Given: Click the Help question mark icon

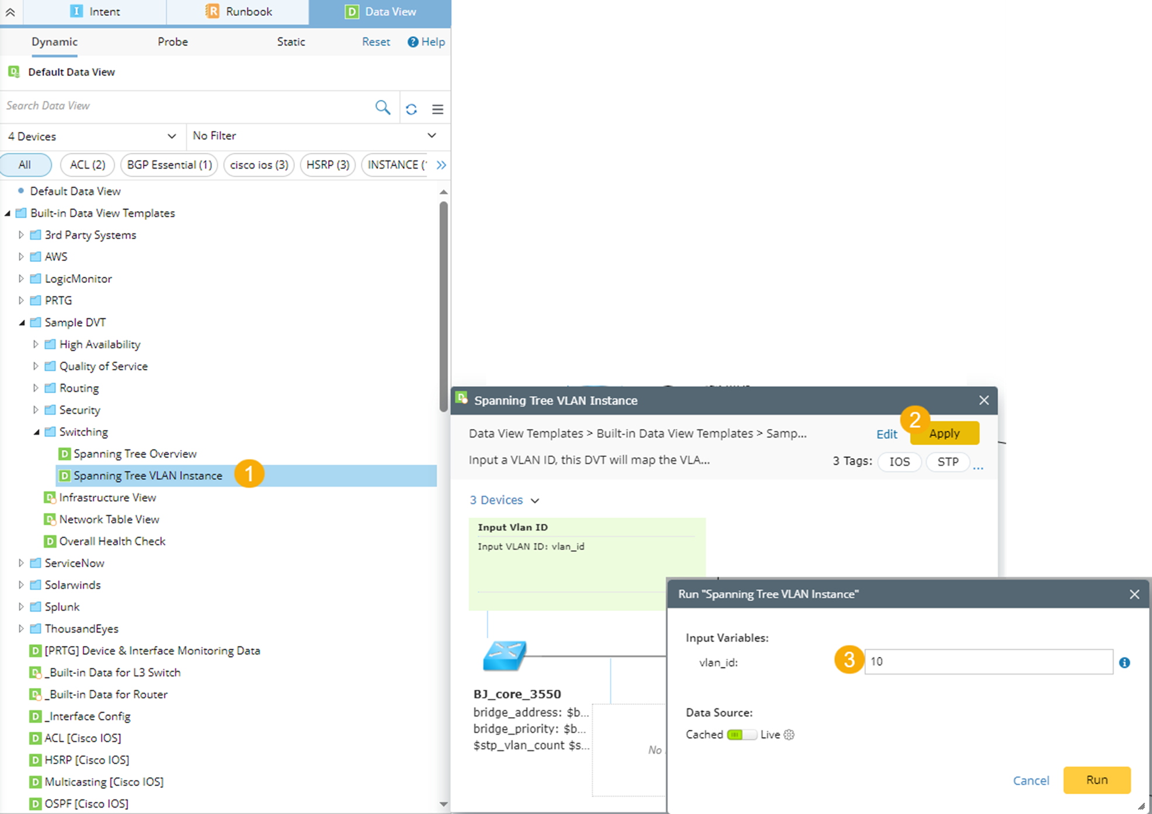Looking at the screenshot, I should click(x=413, y=42).
